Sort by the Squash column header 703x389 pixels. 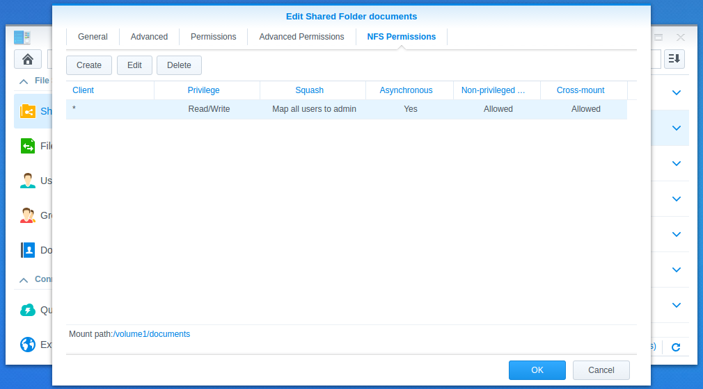[x=313, y=90]
